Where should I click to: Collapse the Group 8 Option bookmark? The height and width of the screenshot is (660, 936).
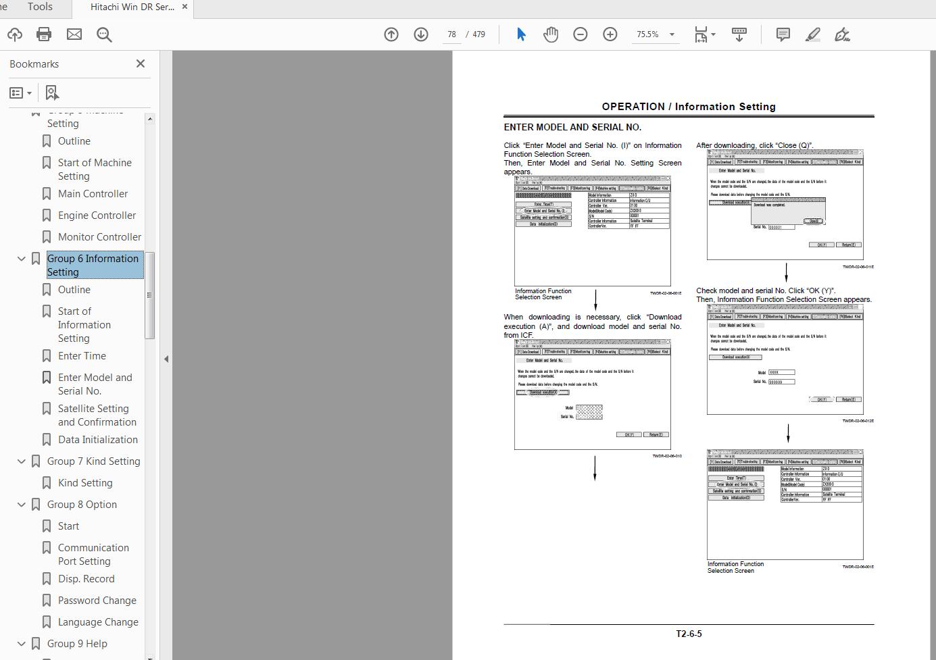21,504
